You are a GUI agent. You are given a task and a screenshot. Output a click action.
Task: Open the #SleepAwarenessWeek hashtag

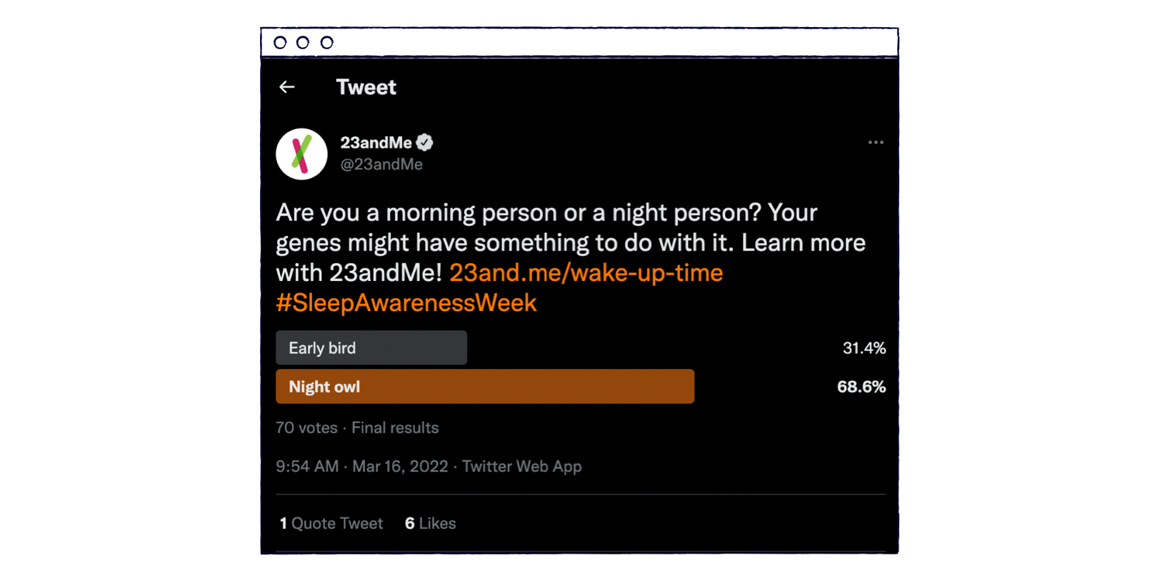406,302
